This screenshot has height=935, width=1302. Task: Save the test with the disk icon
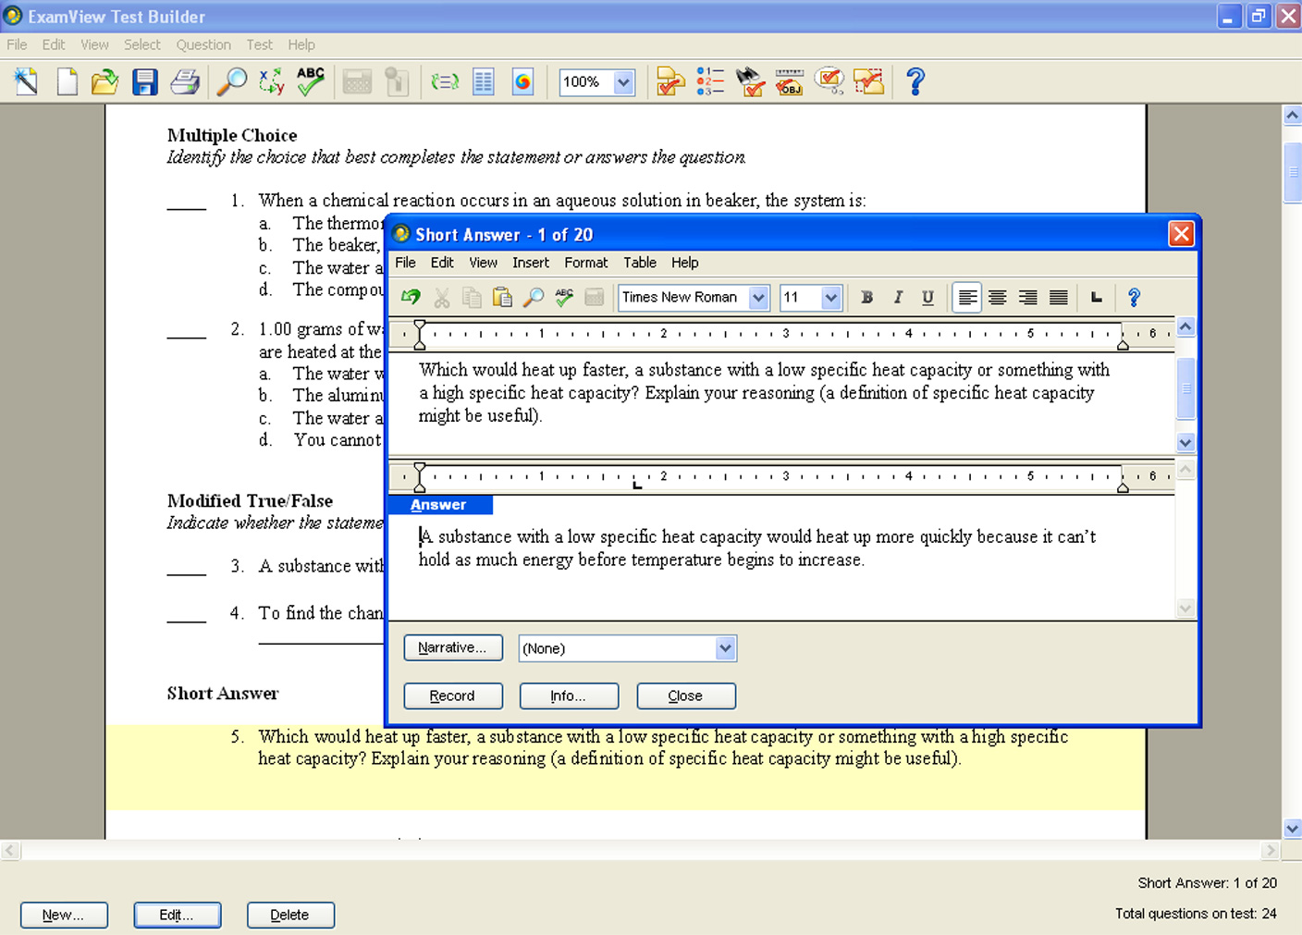pyautogui.click(x=145, y=81)
